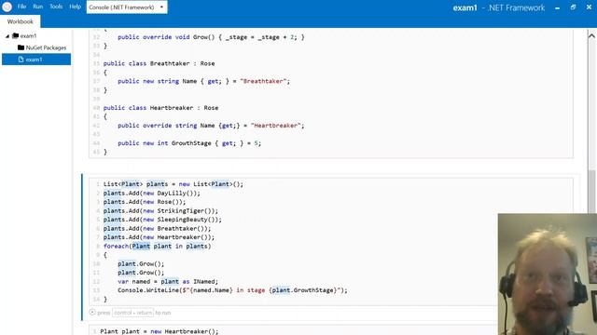
Task: Open the Tools menu
Action: click(56, 7)
